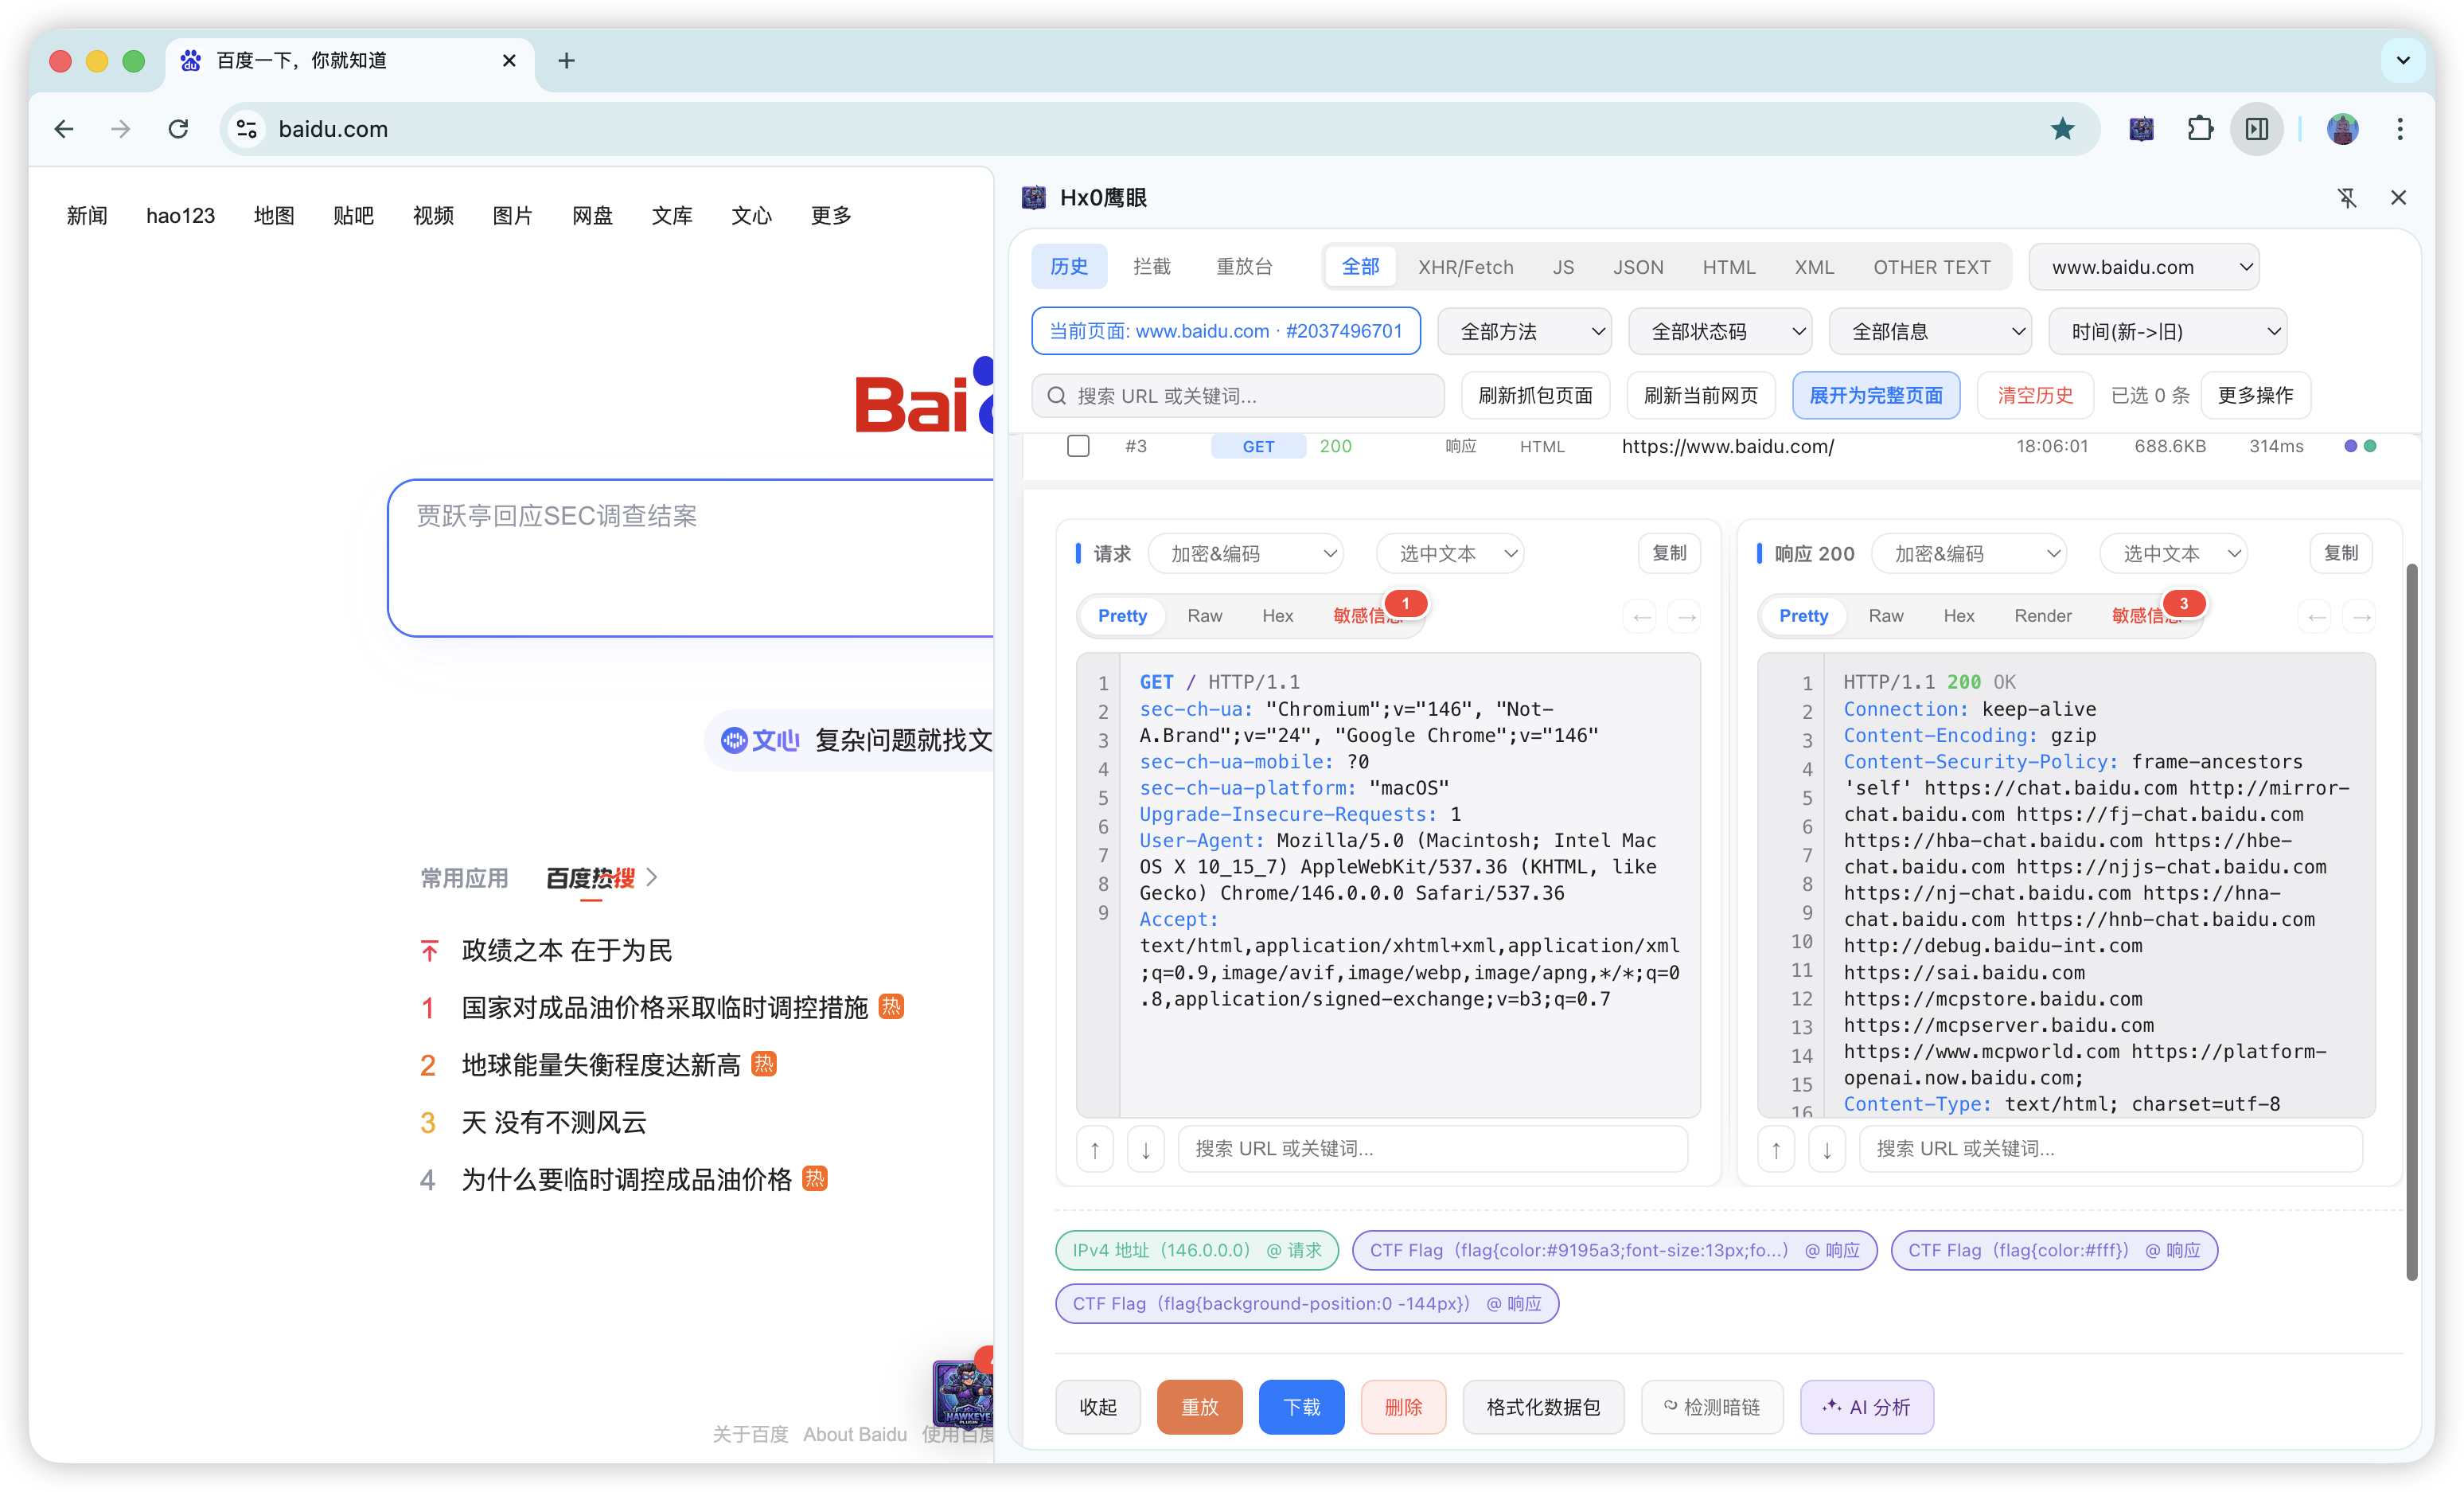Unpin the Hx0鹰眼 side panel
2464x1492 pixels.
point(2346,198)
